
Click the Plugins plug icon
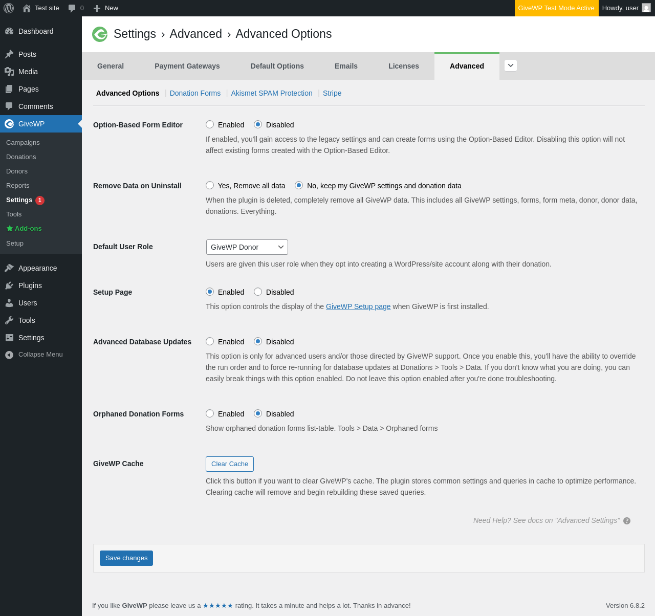pos(9,285)
